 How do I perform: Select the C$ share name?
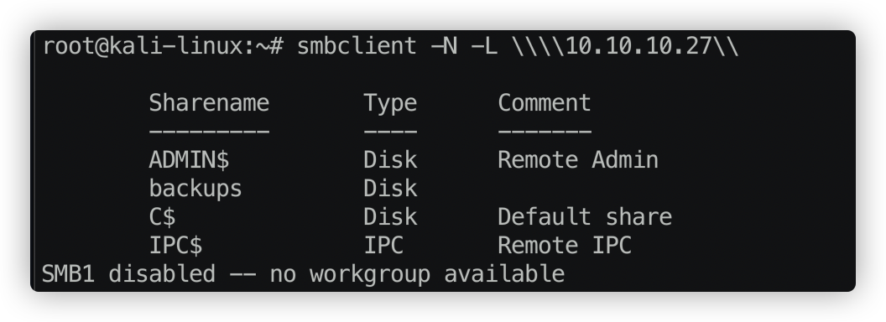tap(162, 217)
